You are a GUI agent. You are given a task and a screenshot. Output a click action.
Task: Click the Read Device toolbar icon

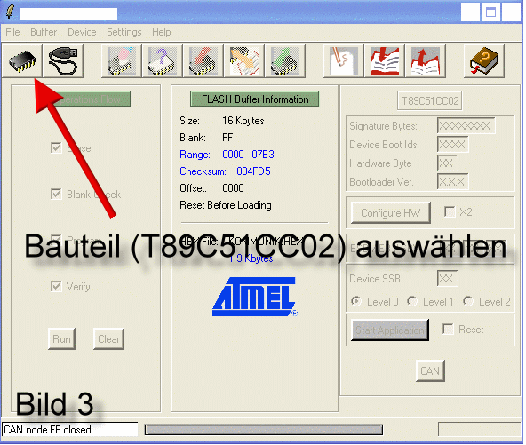click(x=244, y=61)
